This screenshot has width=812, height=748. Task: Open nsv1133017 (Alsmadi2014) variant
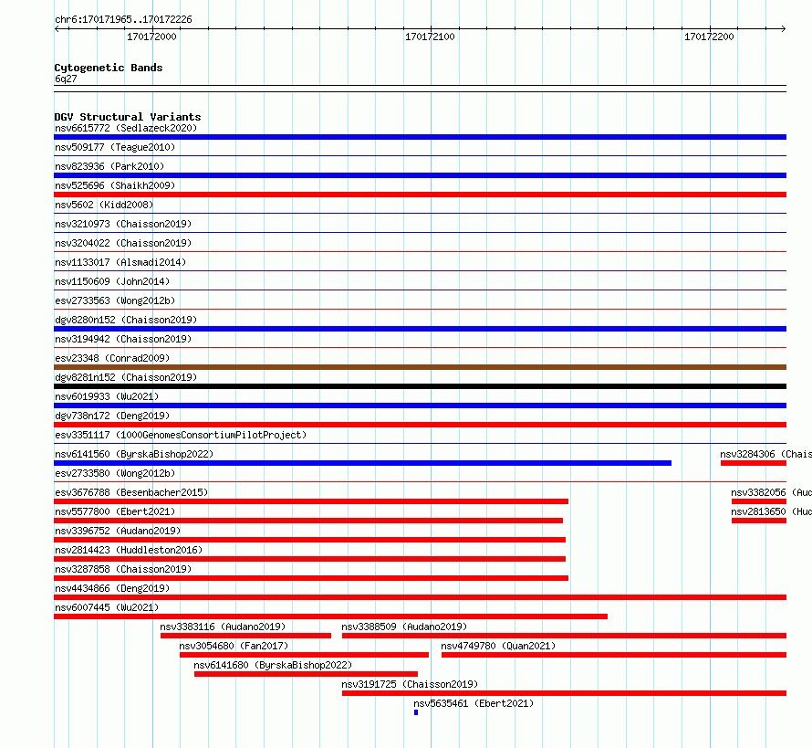tap(120, 262)
